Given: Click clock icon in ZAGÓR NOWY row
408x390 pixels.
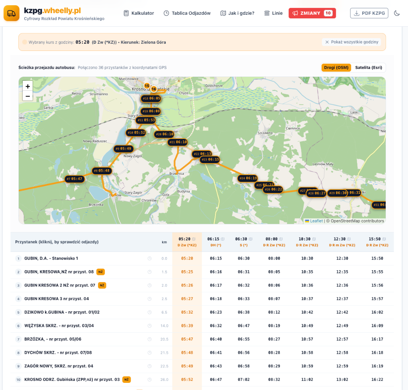Looking at the screenshot, I should coord(149,366).
